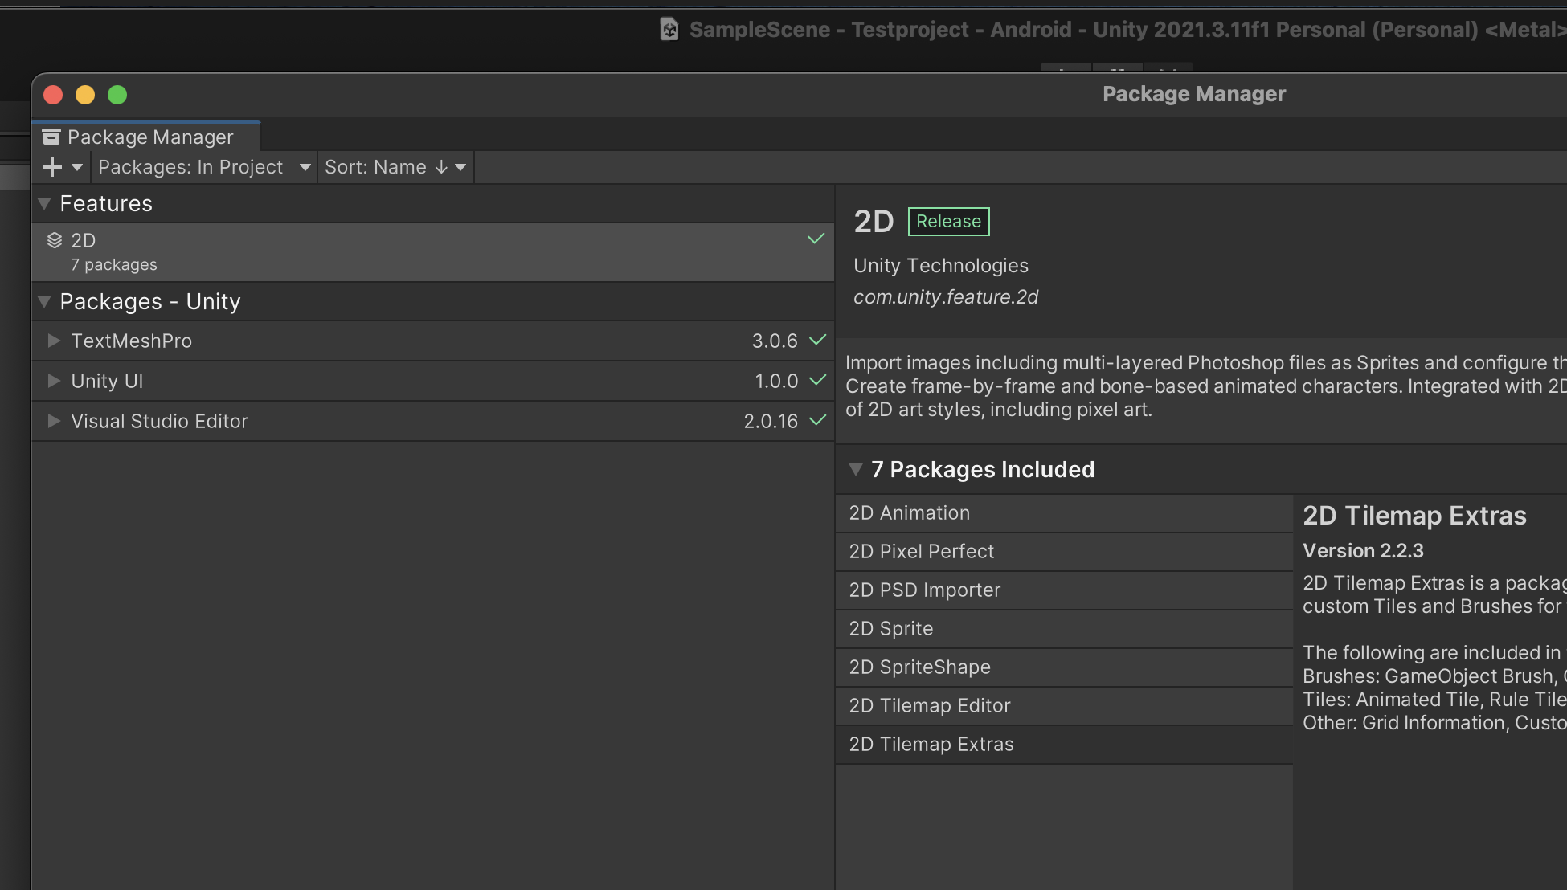1567x890 pixels.
Task: Collapse the Features section
Action: pos(44,203)
